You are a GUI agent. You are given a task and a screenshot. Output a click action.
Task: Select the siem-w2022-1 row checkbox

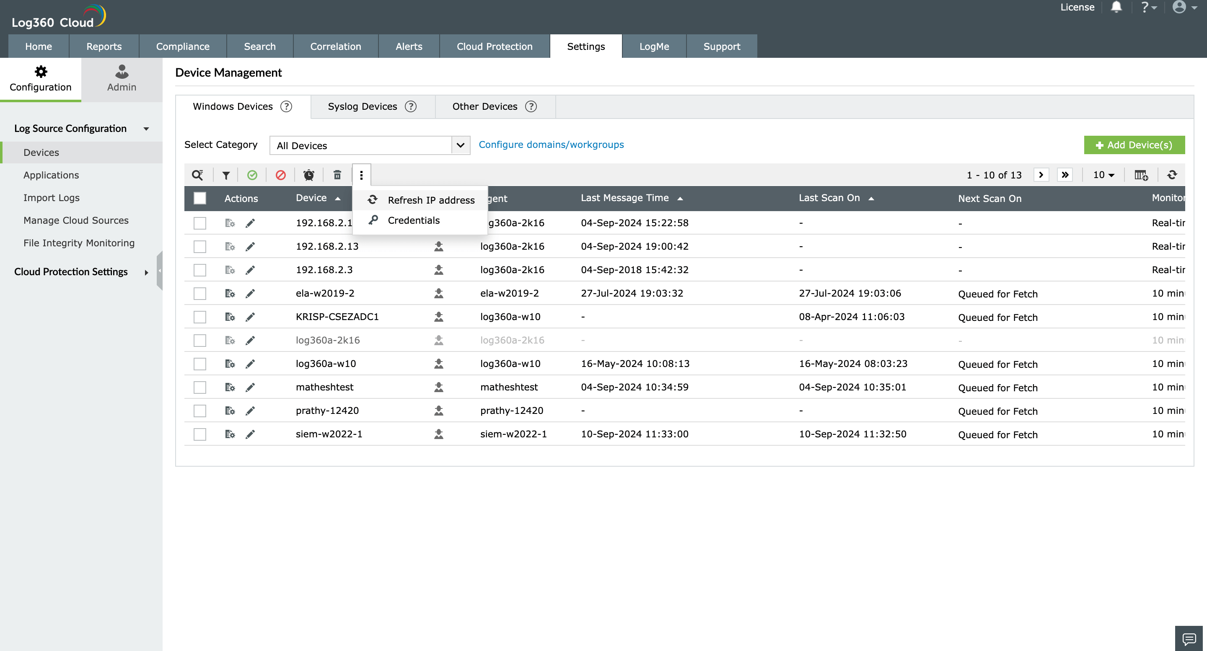200,434
